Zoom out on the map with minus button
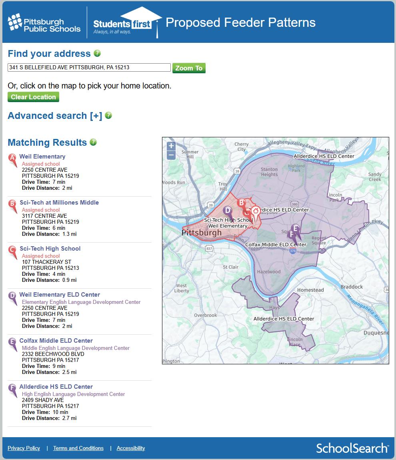396x460 pixels. [x=171, y=155]
